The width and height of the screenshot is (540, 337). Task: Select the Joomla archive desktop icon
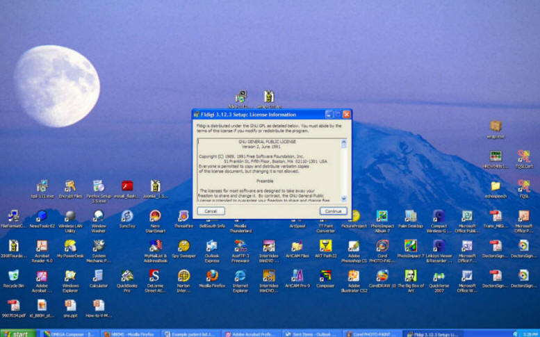pos(155,189)
